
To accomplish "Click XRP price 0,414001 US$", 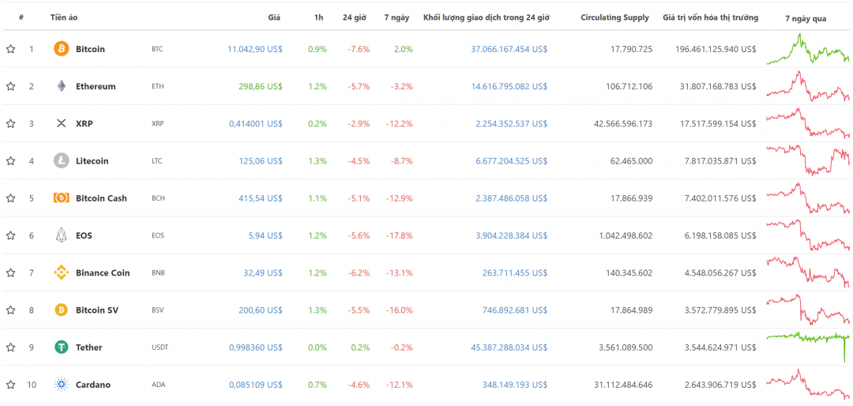I will click(256, 123).
